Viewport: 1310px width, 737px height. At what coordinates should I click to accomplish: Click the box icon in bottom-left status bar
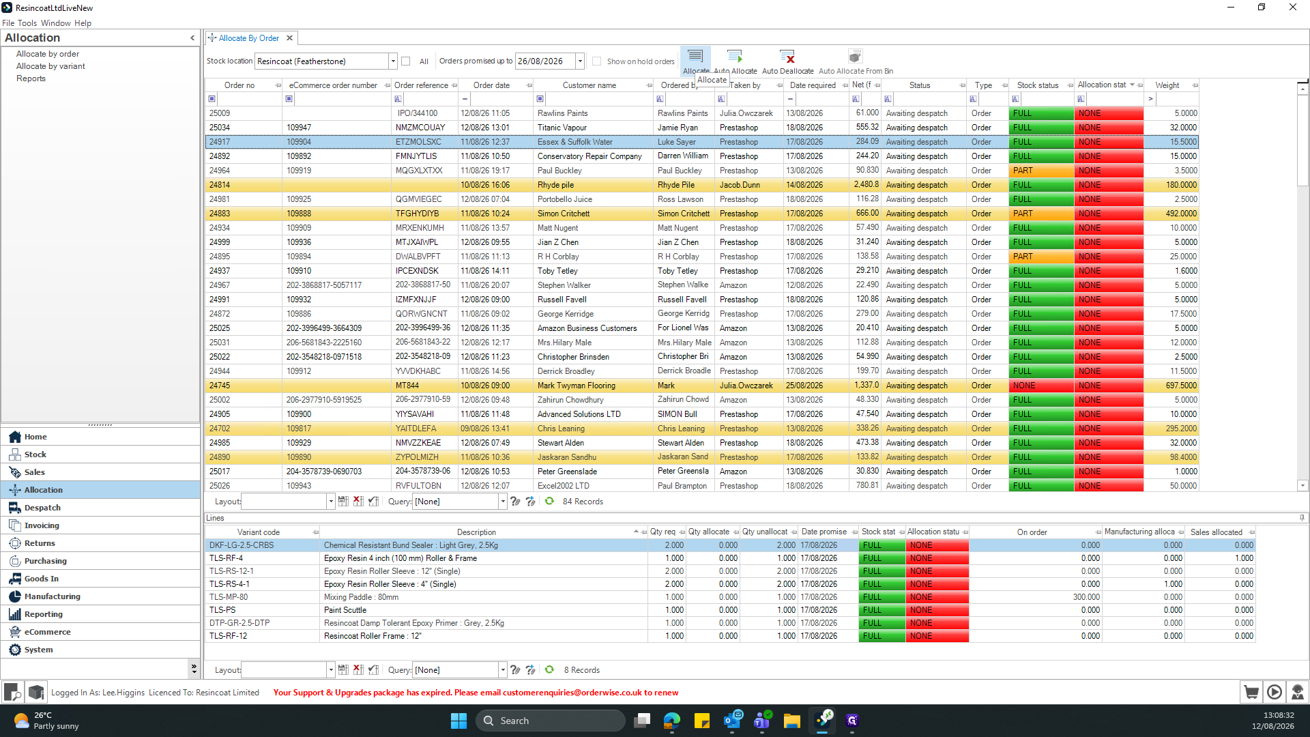tap(36, 692)
